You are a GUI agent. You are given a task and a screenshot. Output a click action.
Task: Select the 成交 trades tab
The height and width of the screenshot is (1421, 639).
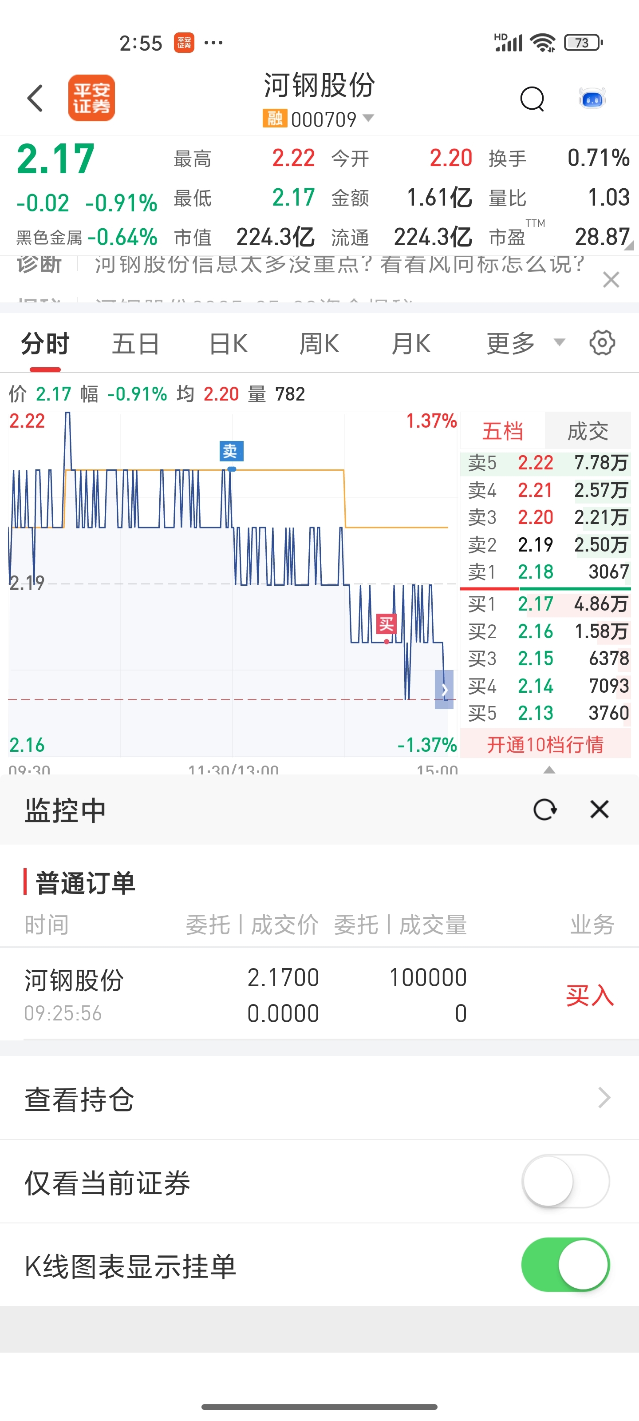(x=588, y=431)
